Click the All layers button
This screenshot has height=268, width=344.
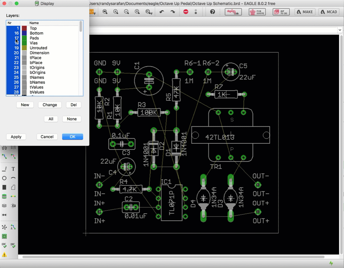click(51, 119)
